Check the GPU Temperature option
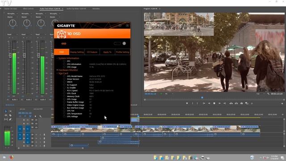The image size is (286, 161). tap(64, 114)
